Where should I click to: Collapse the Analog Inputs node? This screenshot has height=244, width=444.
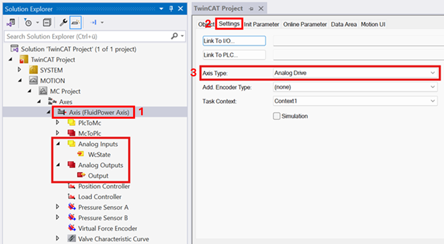pos(58,144)
